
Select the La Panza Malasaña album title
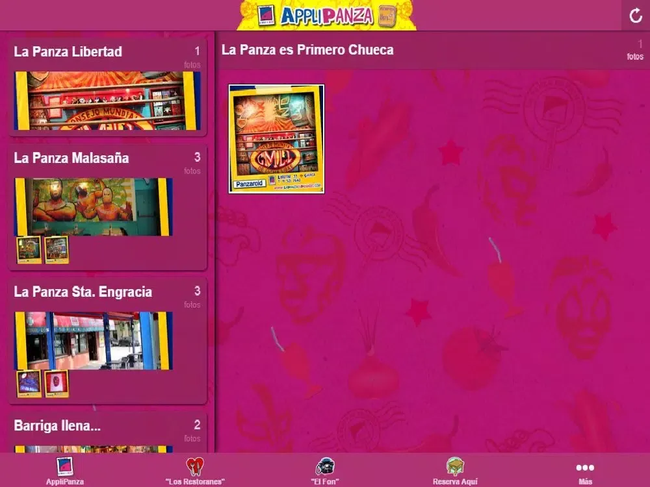[x=71, y=158]
